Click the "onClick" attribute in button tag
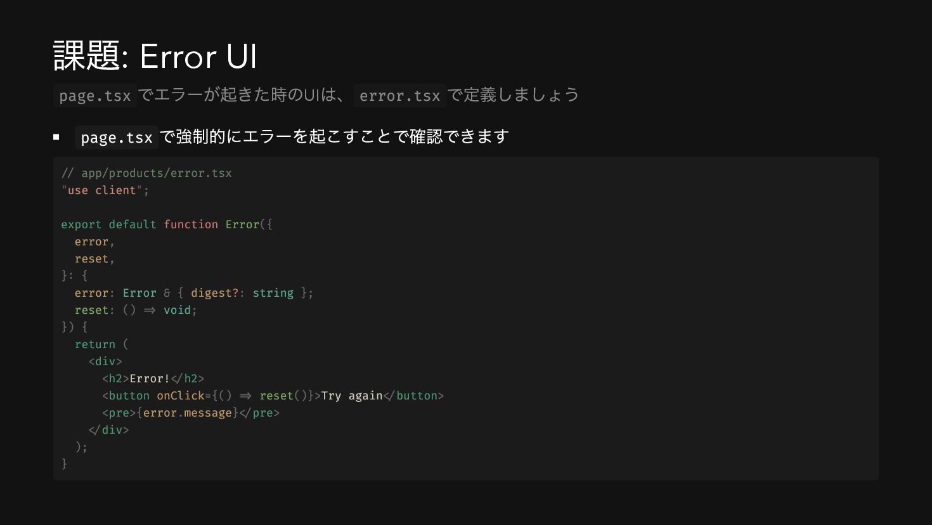932x525 pixels. (181, 396)
